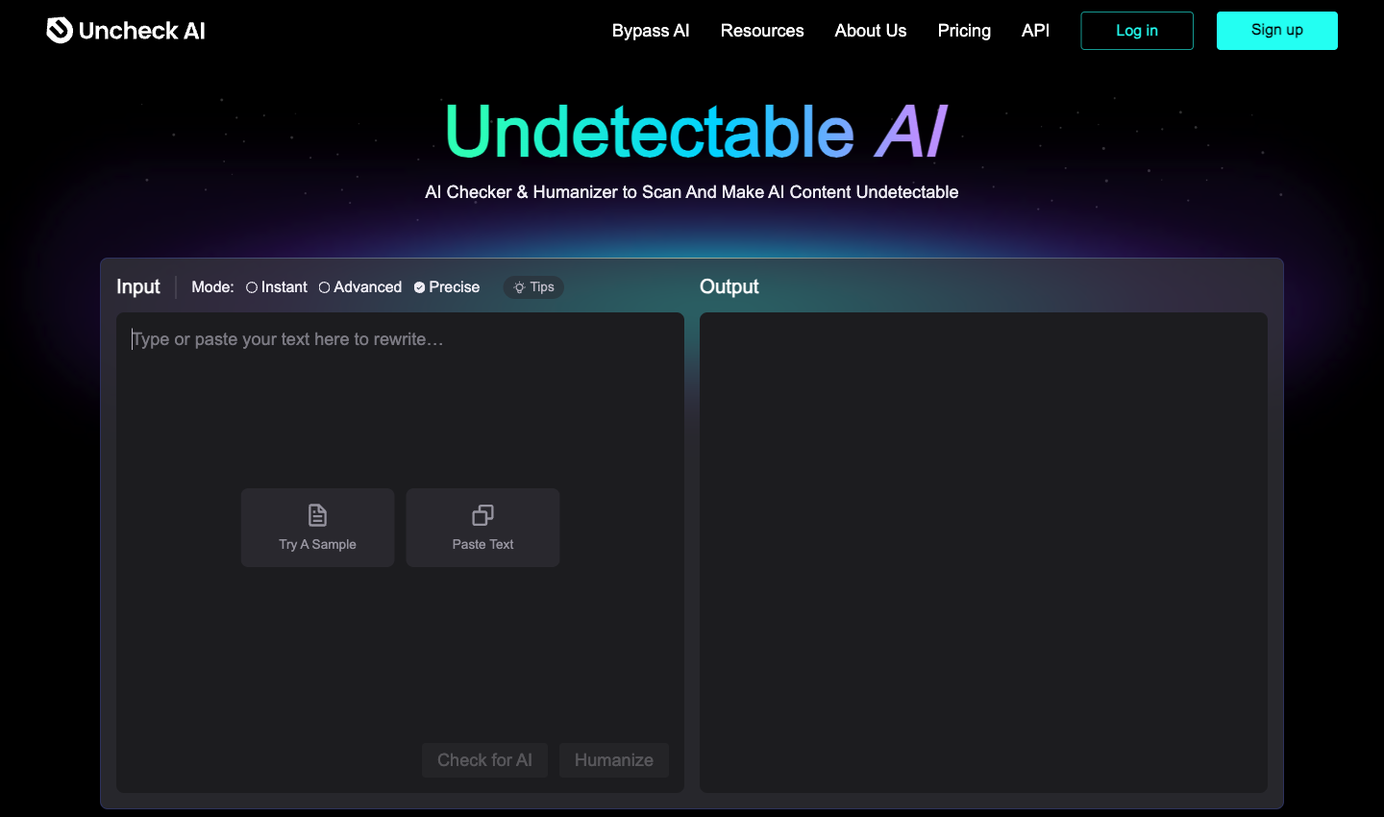Viewport: 1384px width, 817px height.
Task: Click the Output panel label
Action: coord(729,287)
